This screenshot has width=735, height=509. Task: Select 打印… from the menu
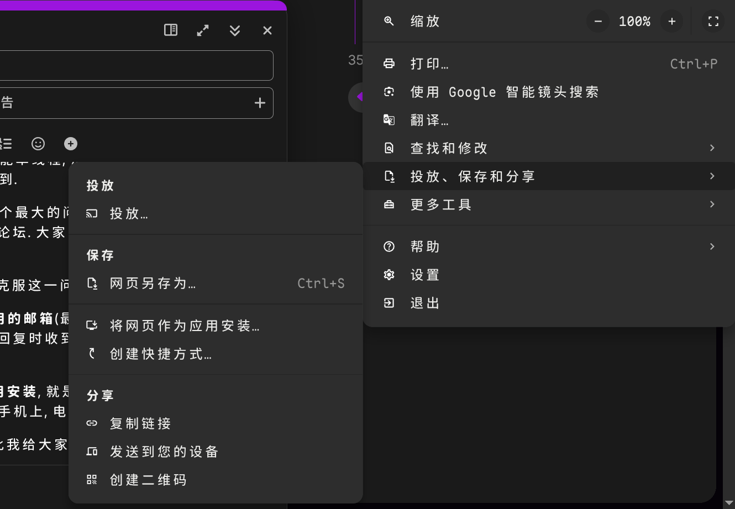(x=429, y=64)
